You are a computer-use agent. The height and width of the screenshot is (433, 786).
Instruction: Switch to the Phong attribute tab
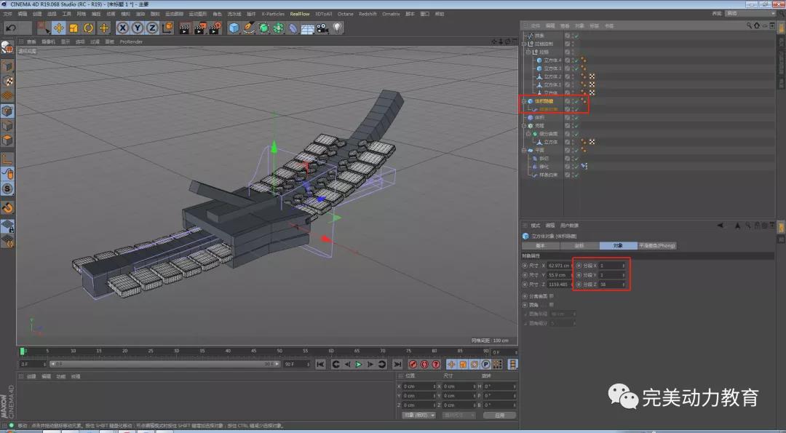656,245
